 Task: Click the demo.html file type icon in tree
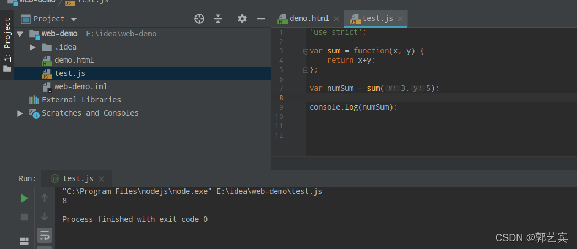[47, 61]
